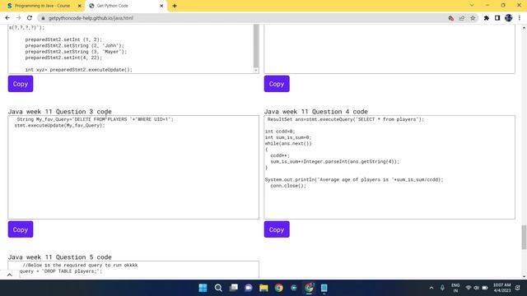Open taskbar clock and date
Viewport: 527px width, 296px height.
point(501,288)
